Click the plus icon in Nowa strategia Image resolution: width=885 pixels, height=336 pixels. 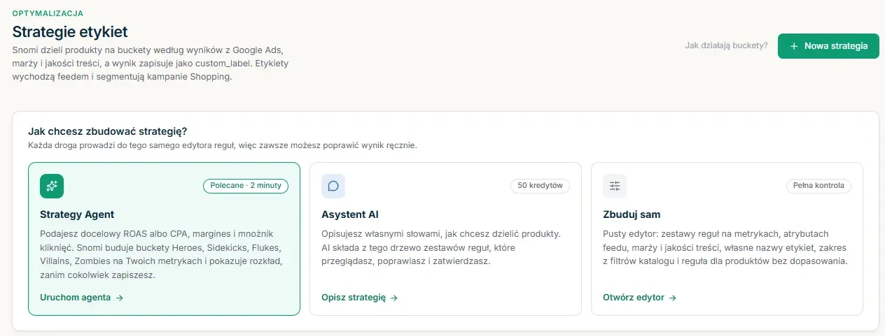click(x=794, y=46)
